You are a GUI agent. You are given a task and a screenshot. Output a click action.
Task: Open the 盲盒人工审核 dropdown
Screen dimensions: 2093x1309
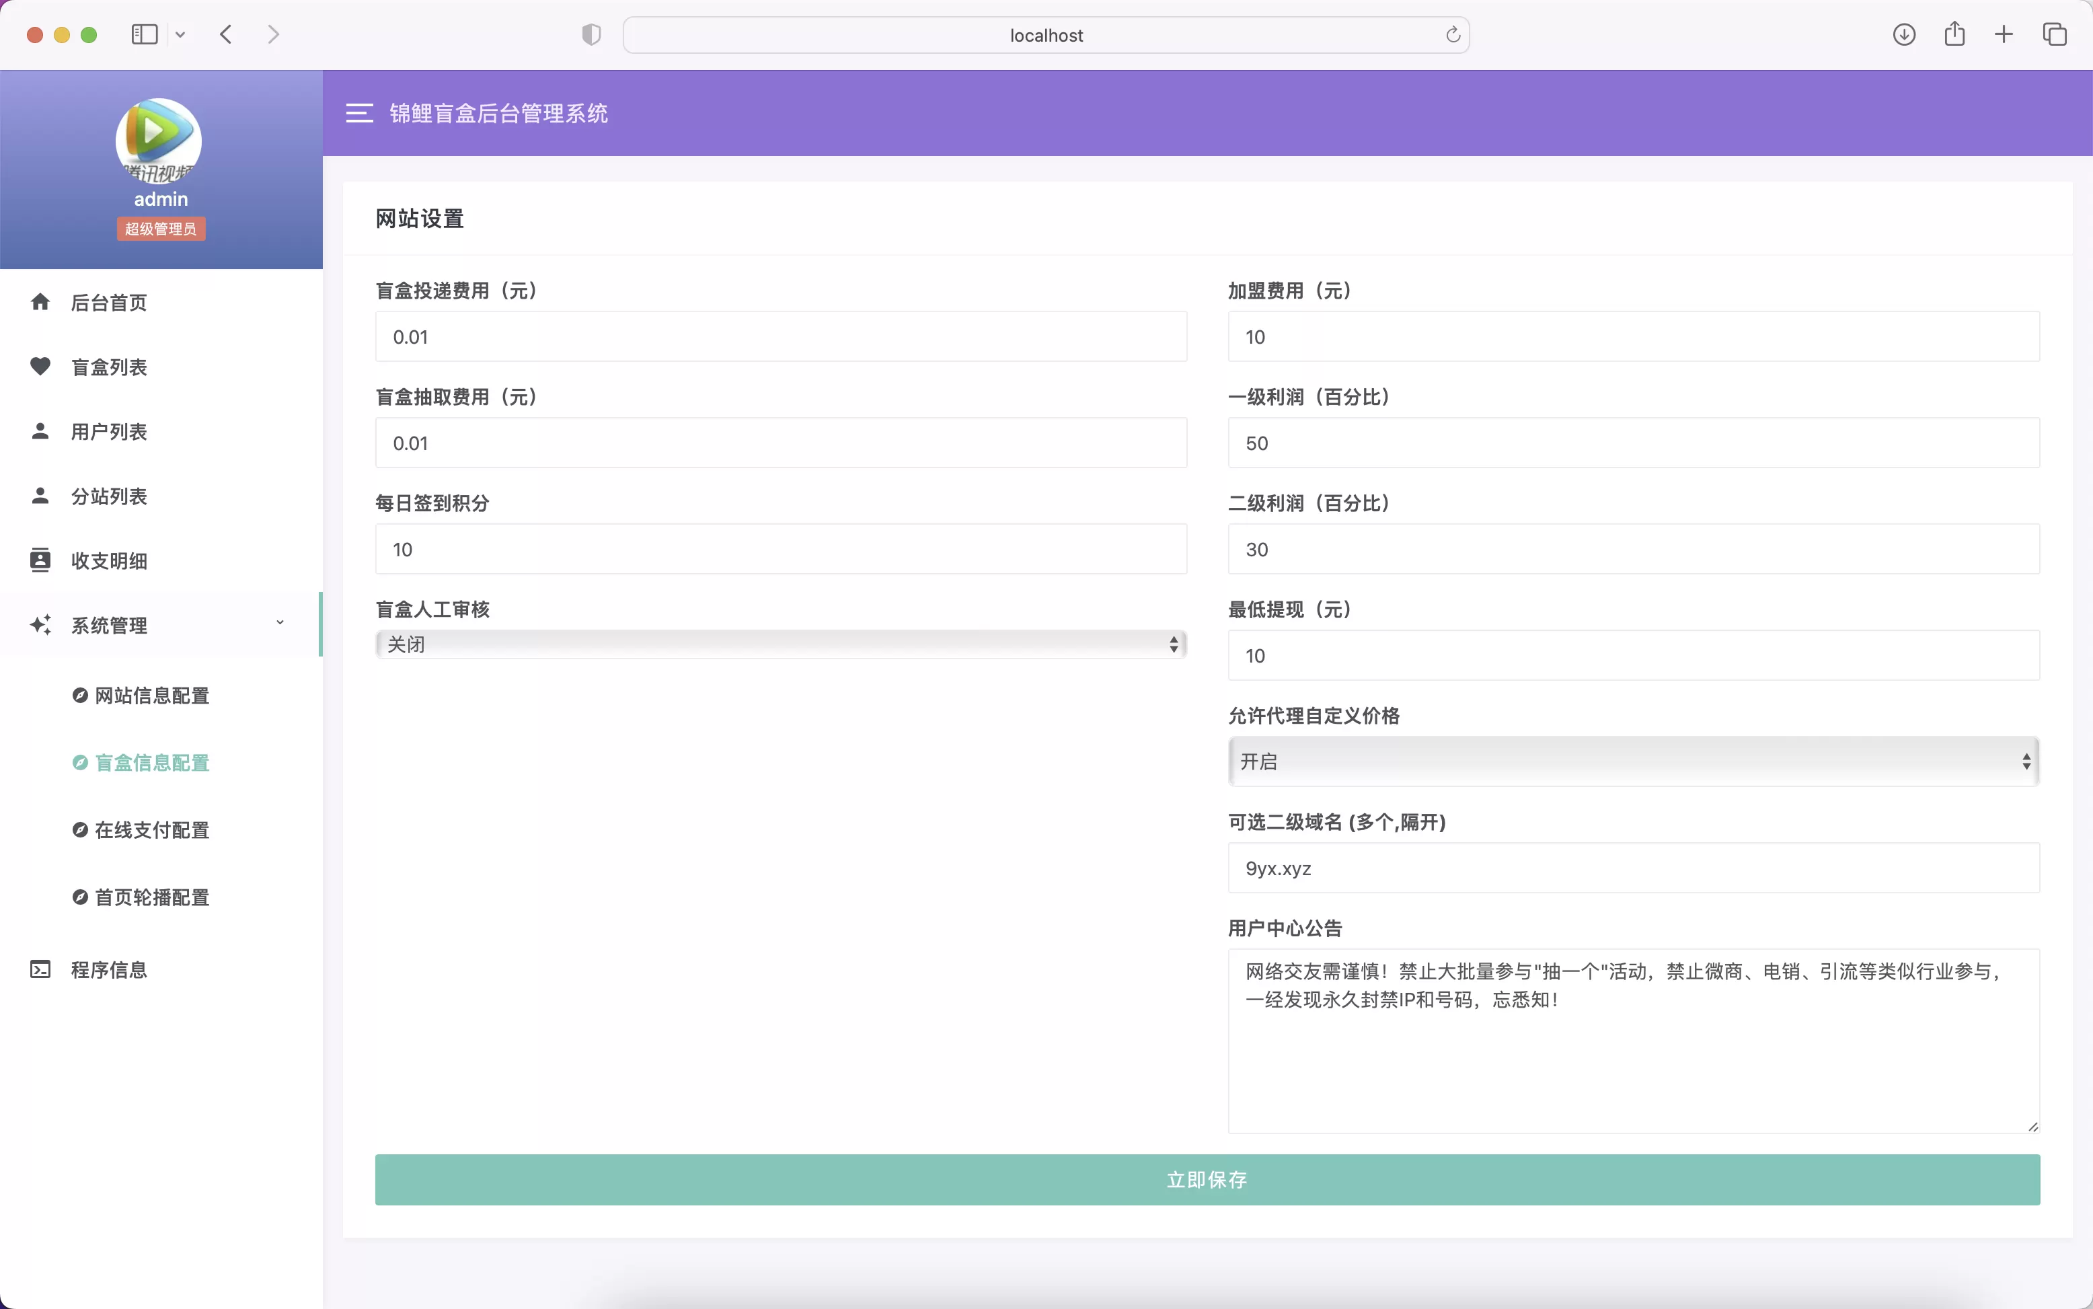pyautogui.click(x=781, y=644)
